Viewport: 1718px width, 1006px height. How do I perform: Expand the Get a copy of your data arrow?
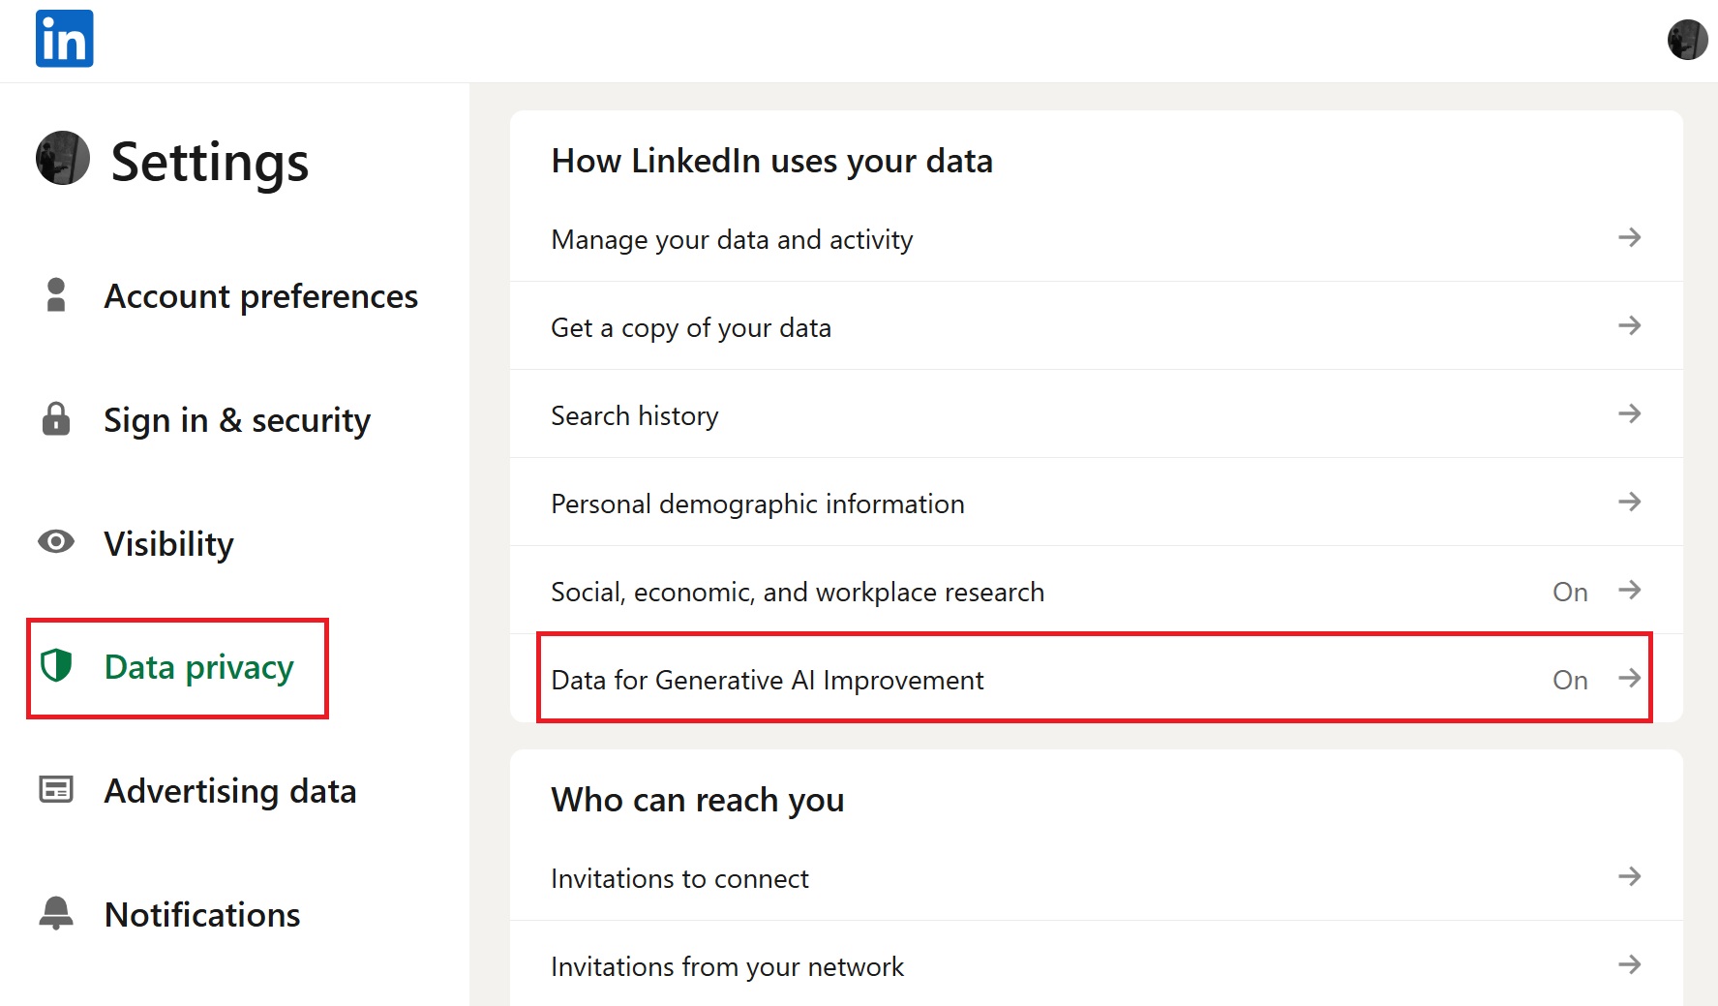[x=1630, y=326]
